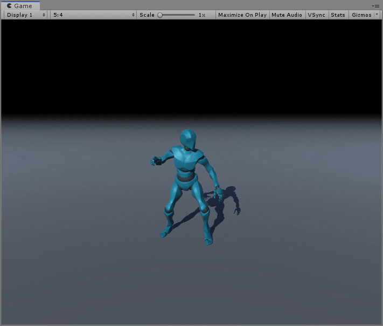Open the Display 1 dropdown
This screenshot has width=383, height=326.
[26, 15]
